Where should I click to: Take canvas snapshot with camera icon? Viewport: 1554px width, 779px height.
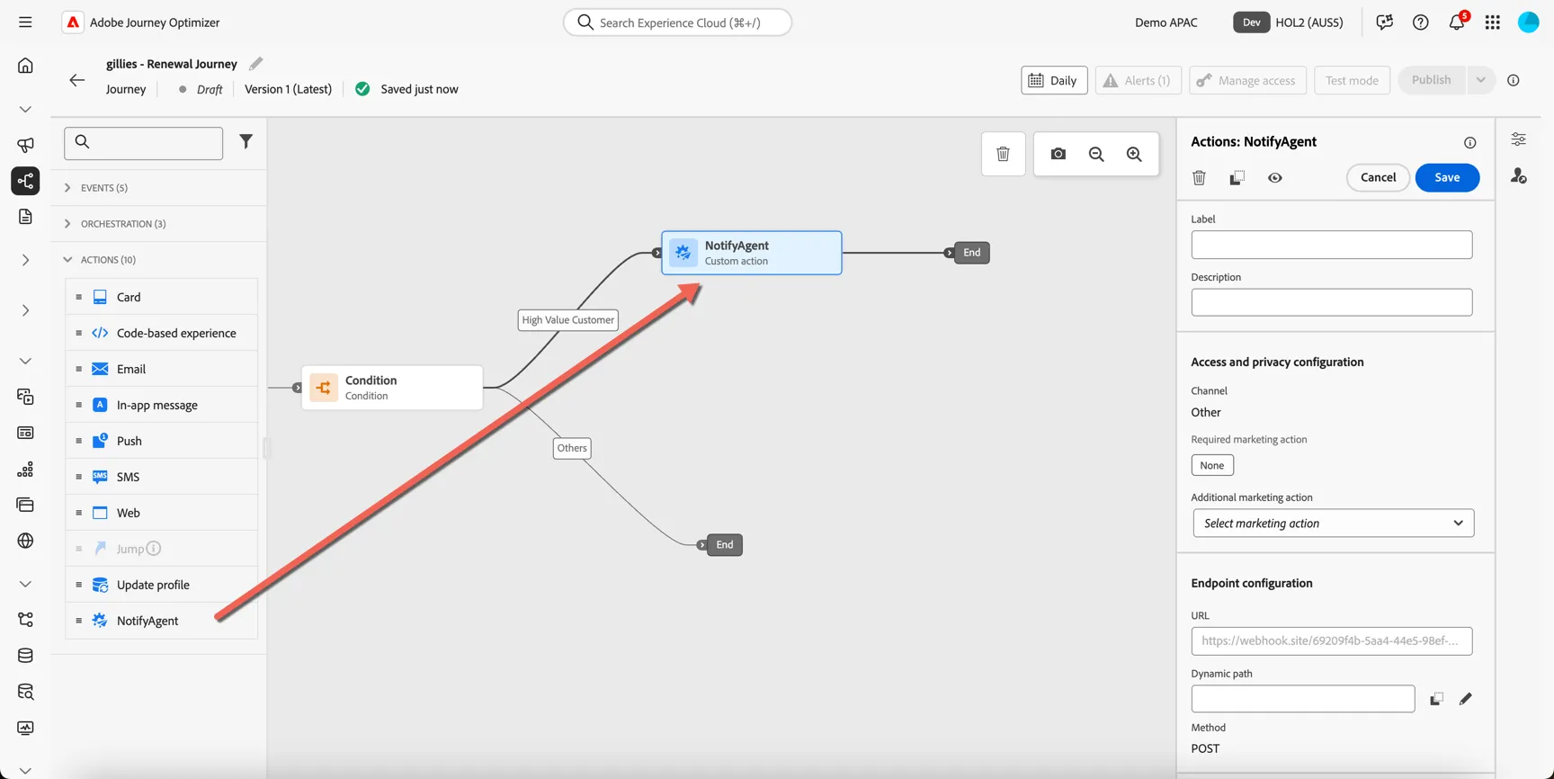pyautogui.click(x=1058, y=154)
